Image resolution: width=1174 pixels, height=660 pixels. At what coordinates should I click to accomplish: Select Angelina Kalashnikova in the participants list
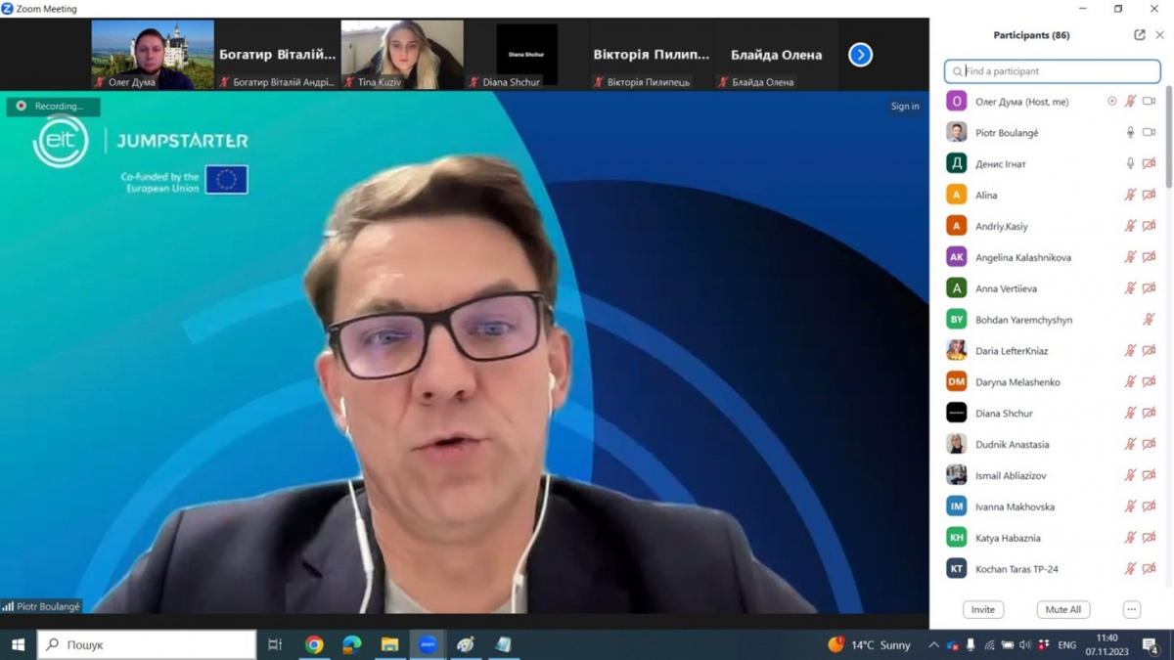pyautogui.click(x=1022, y=257)
